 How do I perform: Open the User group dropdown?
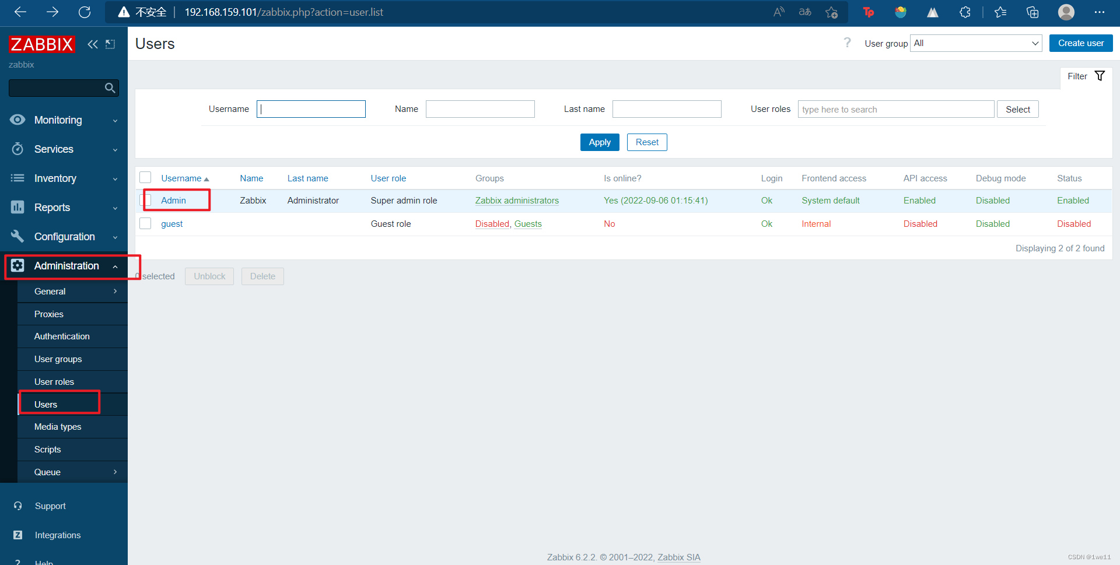click(x=976, y=43)
